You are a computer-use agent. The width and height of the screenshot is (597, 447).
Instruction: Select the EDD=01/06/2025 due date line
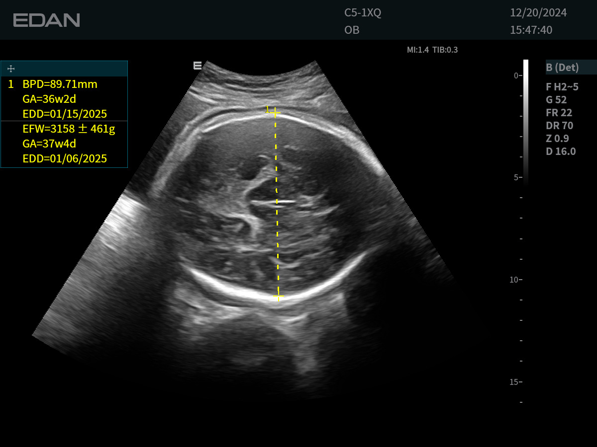coord(65,159)
